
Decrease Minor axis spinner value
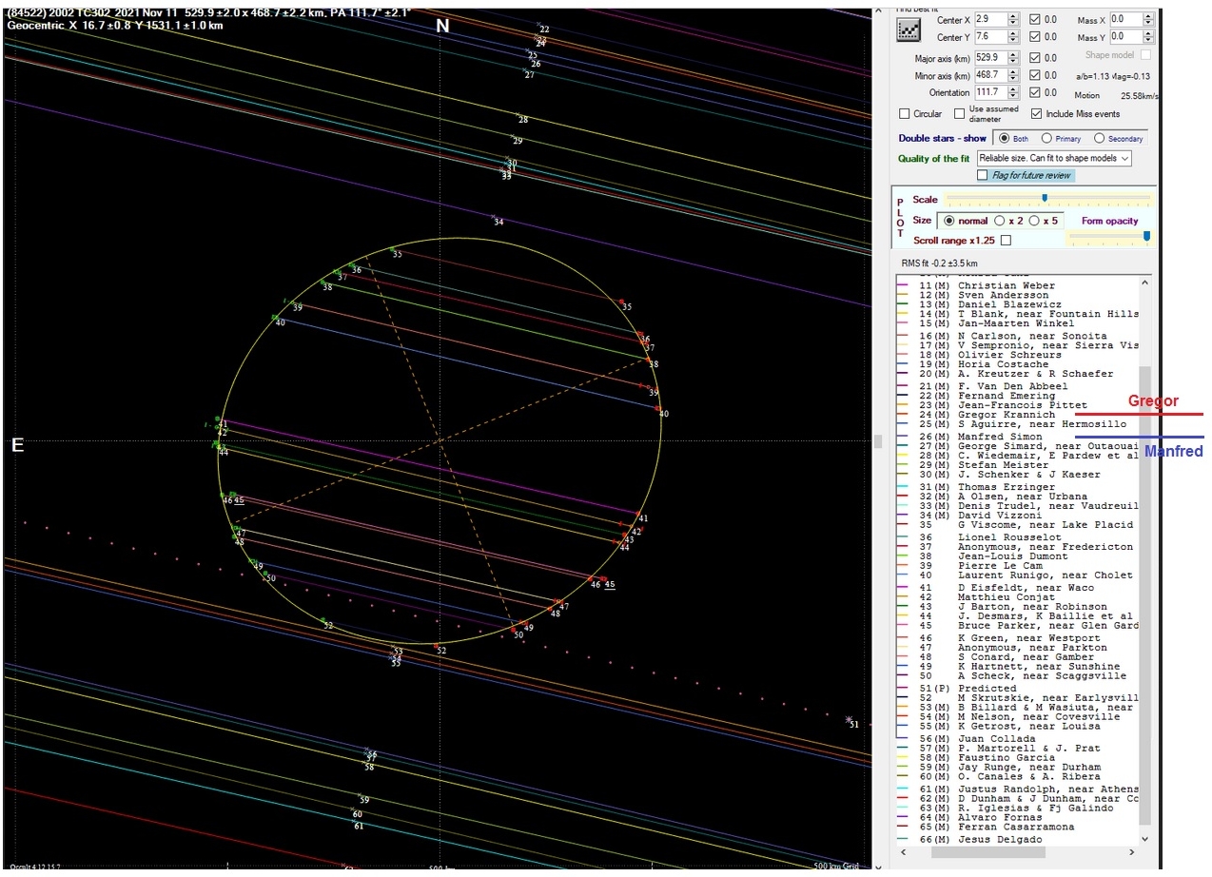click(1013, 79)
